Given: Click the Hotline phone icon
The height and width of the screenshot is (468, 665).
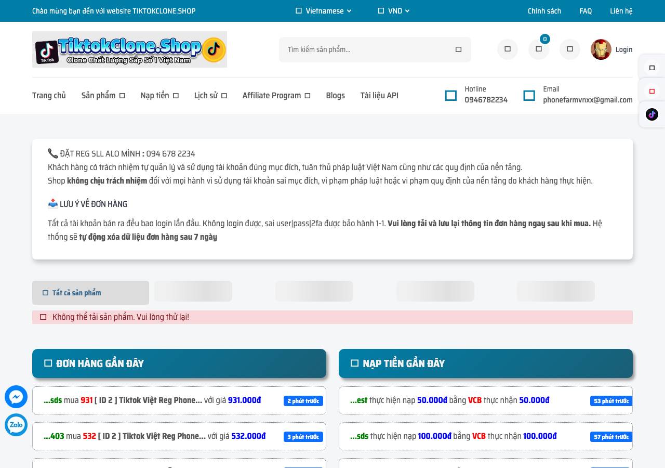Looking at the screenshot, I should 451,96.
